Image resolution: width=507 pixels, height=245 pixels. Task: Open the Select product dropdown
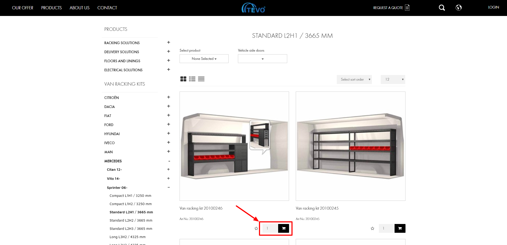coord(204,59)
